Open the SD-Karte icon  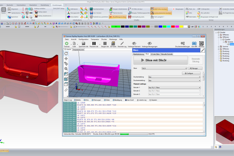coord(113,43)
